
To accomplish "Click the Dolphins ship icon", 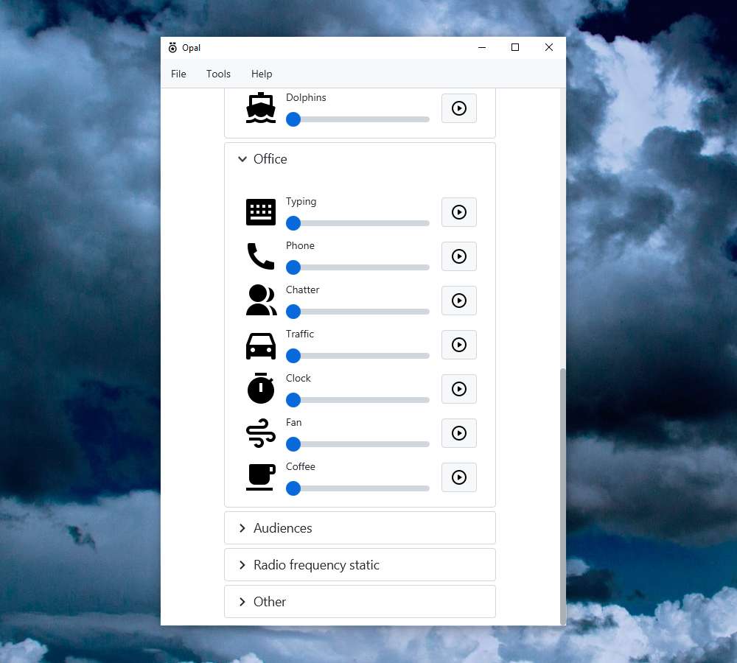I will coord(261,108).
